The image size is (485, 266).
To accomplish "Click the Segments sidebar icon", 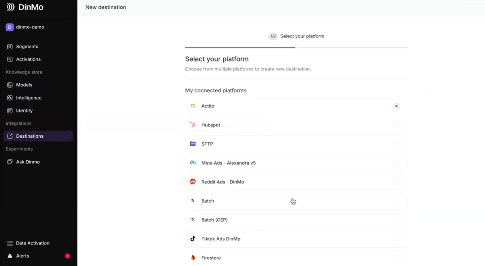I will [x=10, y=47].
